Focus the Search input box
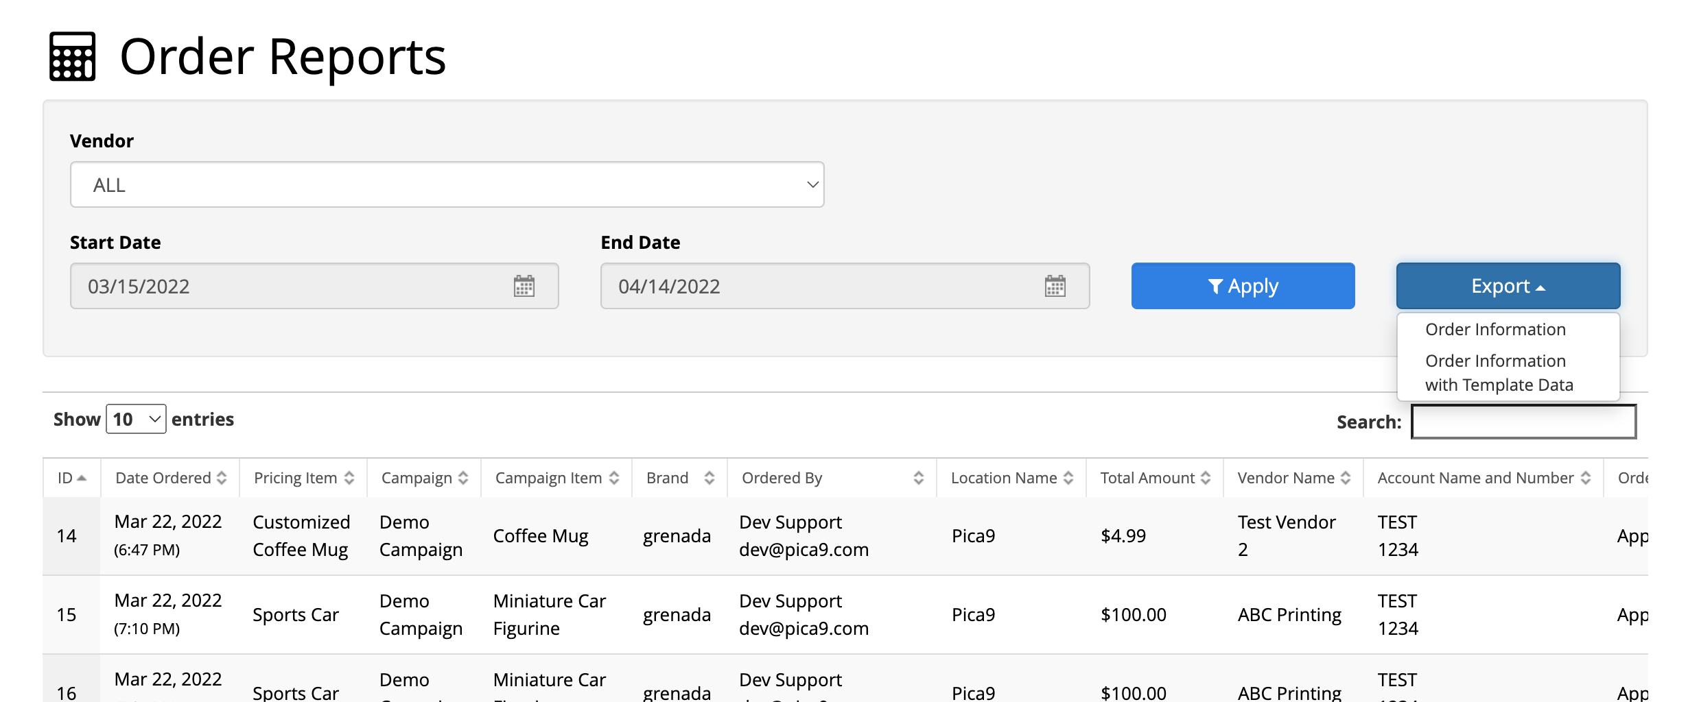Image resolution: width=1688 pixels, height=702 pixels. click(x=1523, y=422)
